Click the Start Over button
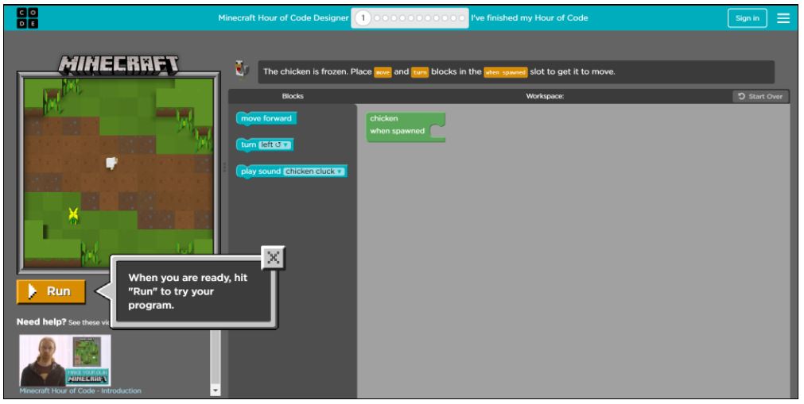 tap(761, 96)
